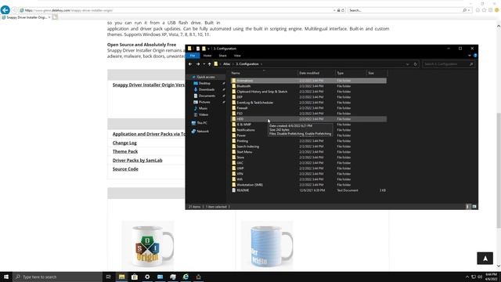The height and width of the screenshot is (282, 501).
Task: Open the UAC folder
Action: pyautogui.click(x=240, y=163)
